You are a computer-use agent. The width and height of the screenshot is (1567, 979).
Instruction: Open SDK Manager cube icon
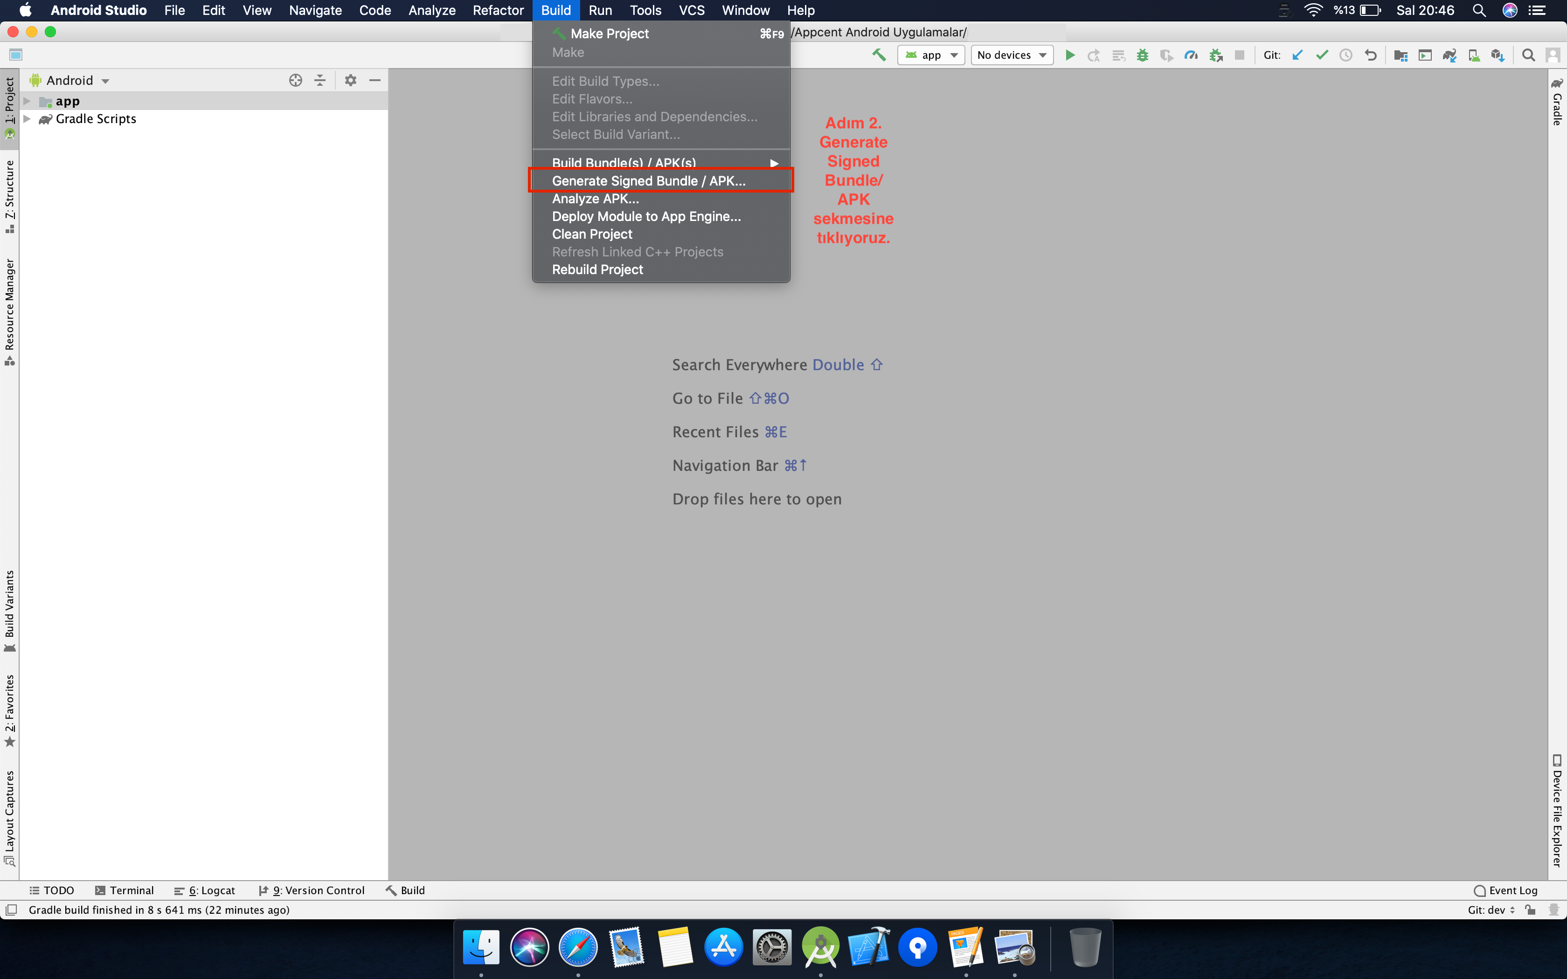tap(1498, 55)
